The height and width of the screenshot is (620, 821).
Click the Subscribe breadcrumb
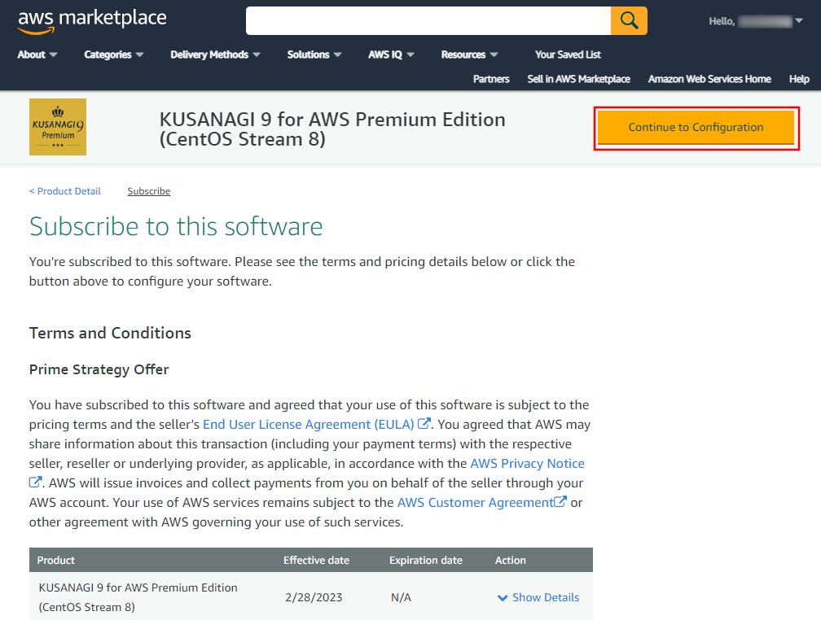pyautogui.click(x=149, y=191)
